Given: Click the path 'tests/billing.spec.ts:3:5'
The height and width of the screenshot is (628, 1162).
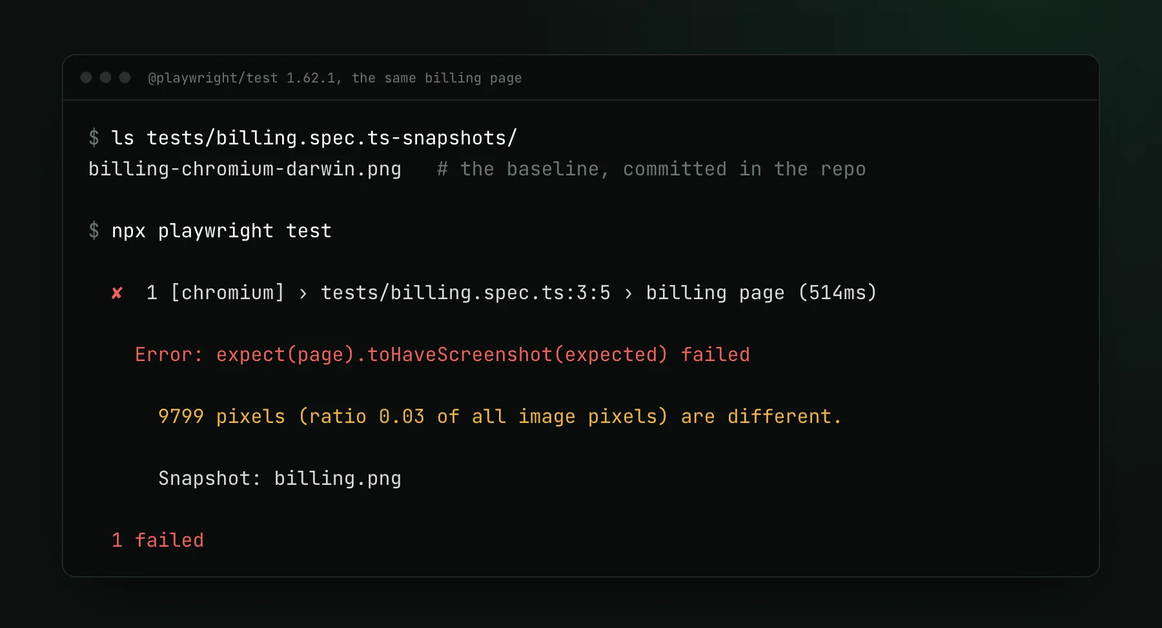Looking at the screenshot, I should click(465, 293).
